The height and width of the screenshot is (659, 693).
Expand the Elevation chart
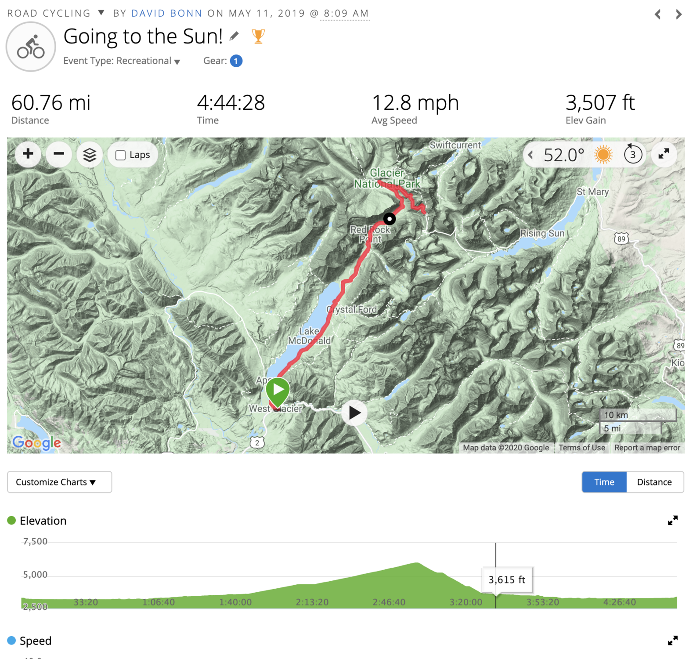click(x=672, y=521)
